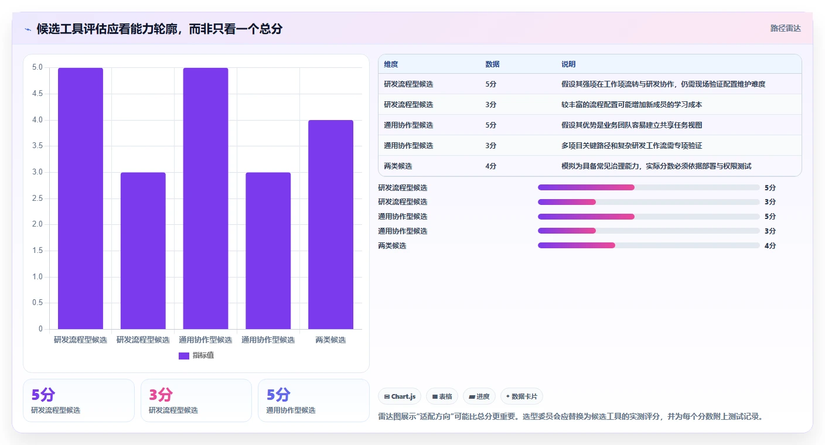The height and width of the screenshot is (445, 825).
Task: Click the 研发流程型候选 5分 progress bar
Action: (649, 187)
